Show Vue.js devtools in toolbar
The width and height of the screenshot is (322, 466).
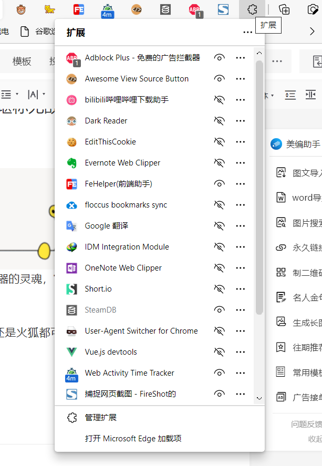(219, 352)
